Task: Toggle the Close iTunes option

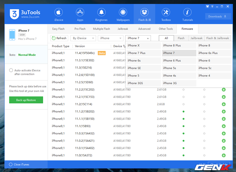Action: point(11,164)
